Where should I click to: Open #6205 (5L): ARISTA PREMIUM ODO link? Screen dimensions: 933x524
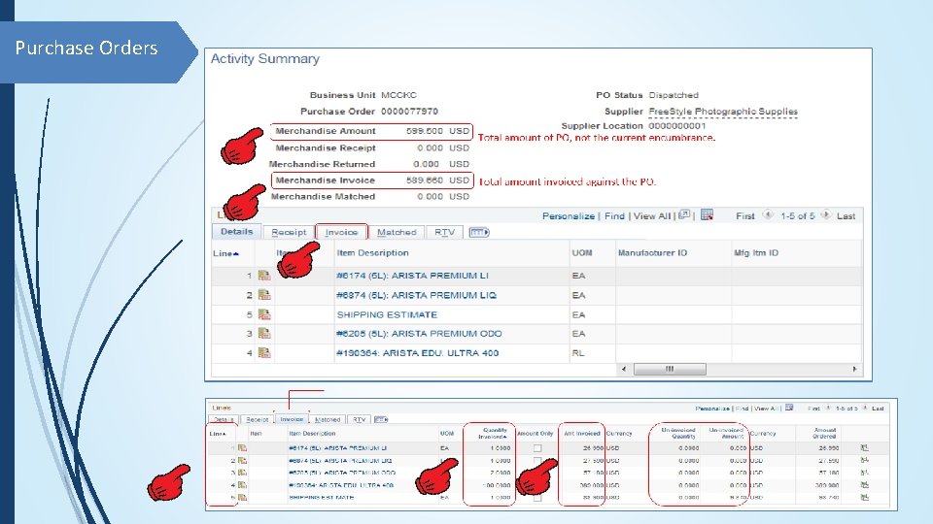[419, 334]
